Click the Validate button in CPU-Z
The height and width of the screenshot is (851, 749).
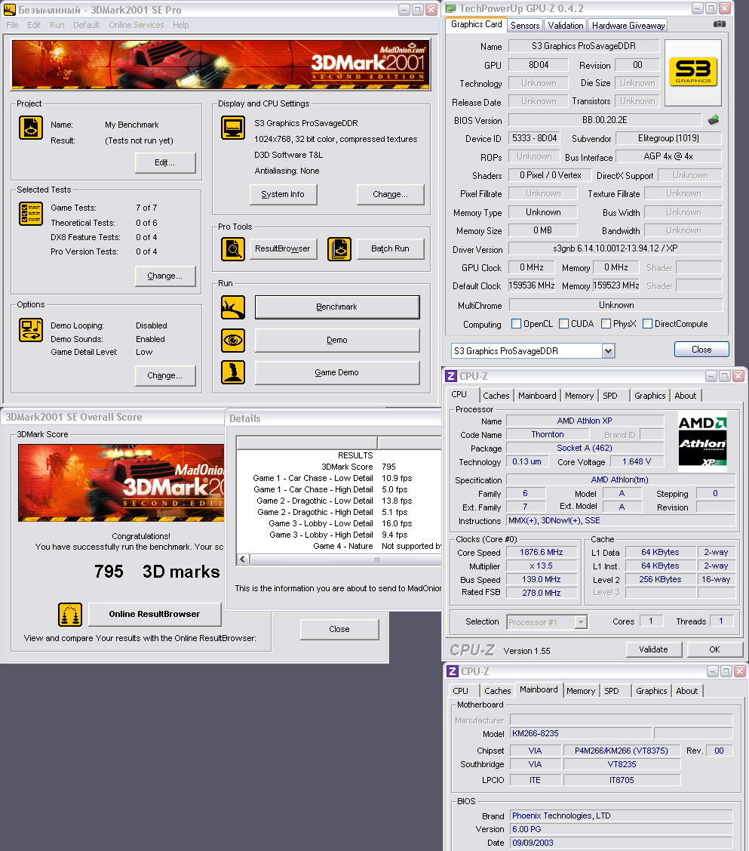(653, 649)
